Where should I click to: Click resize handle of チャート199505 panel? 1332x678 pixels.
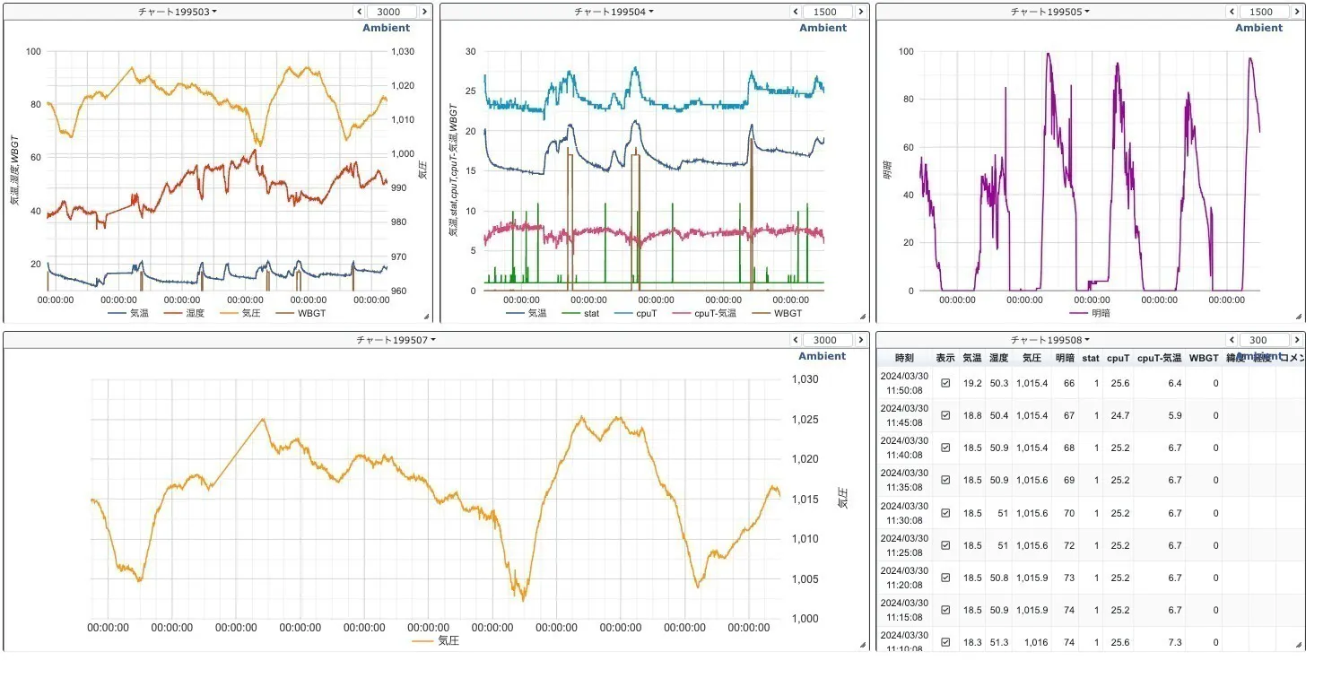[1299, 316]
